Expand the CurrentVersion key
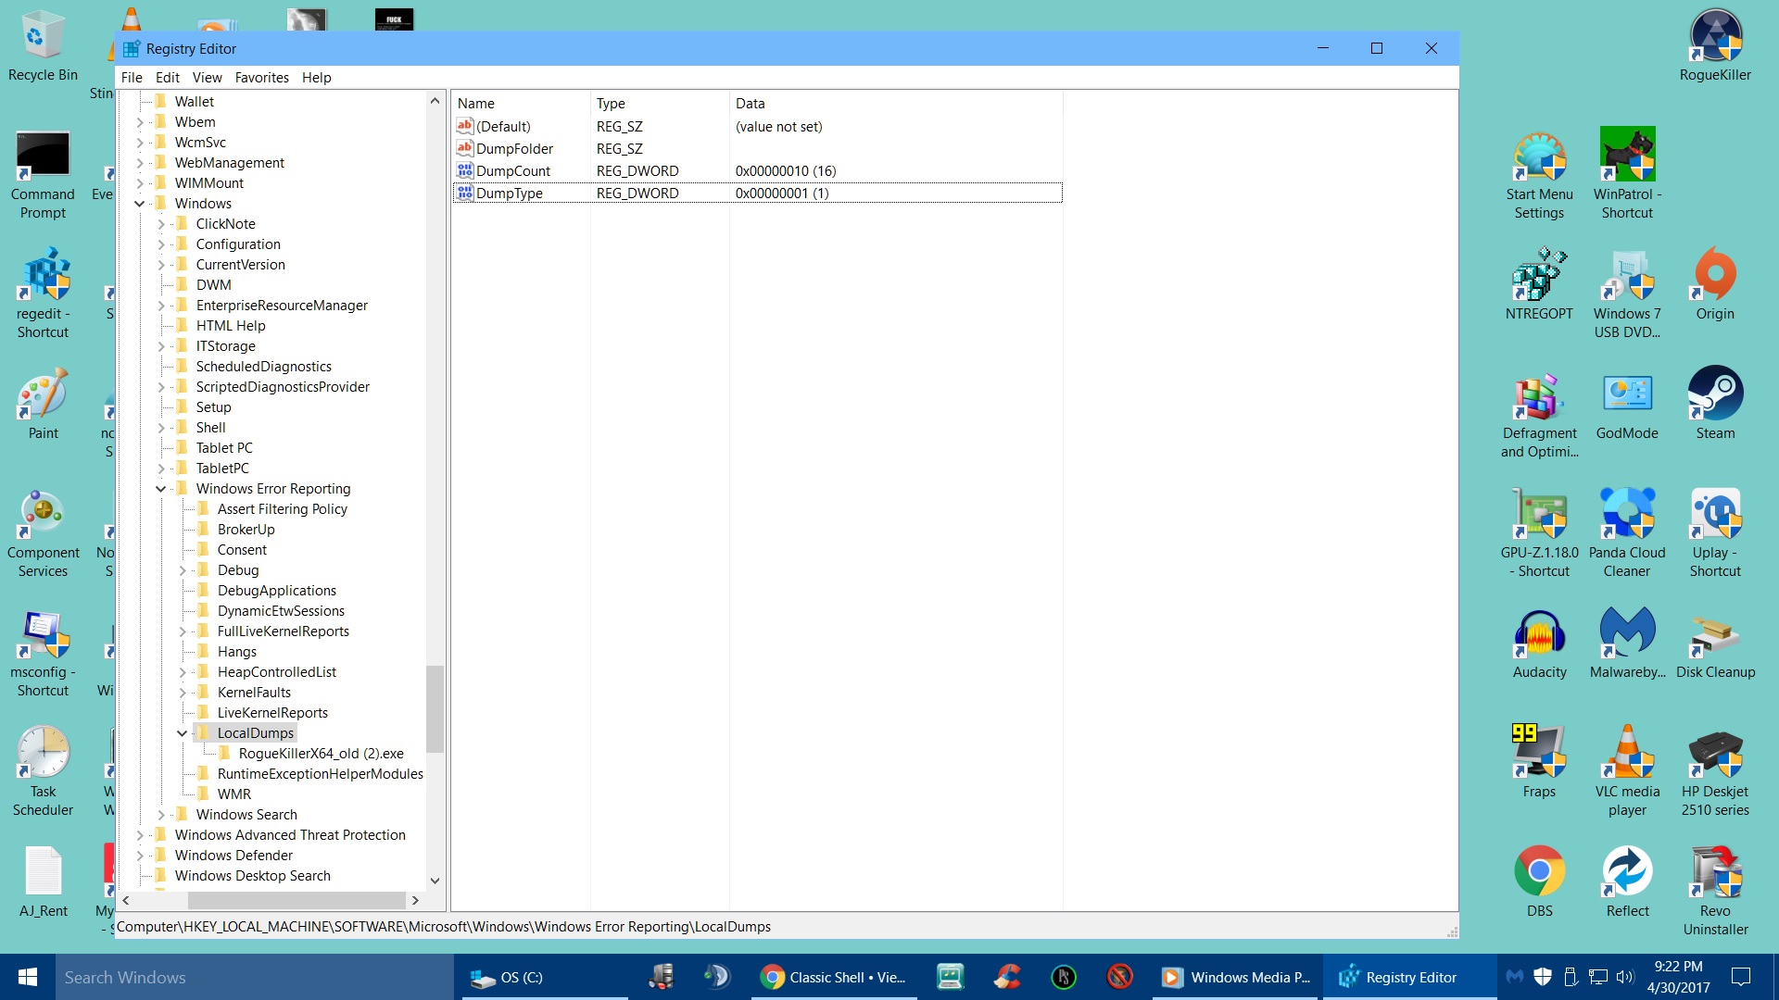The height and width of the screenshot is (1000, 1779). pyautogui.click(x=161, y=265)
